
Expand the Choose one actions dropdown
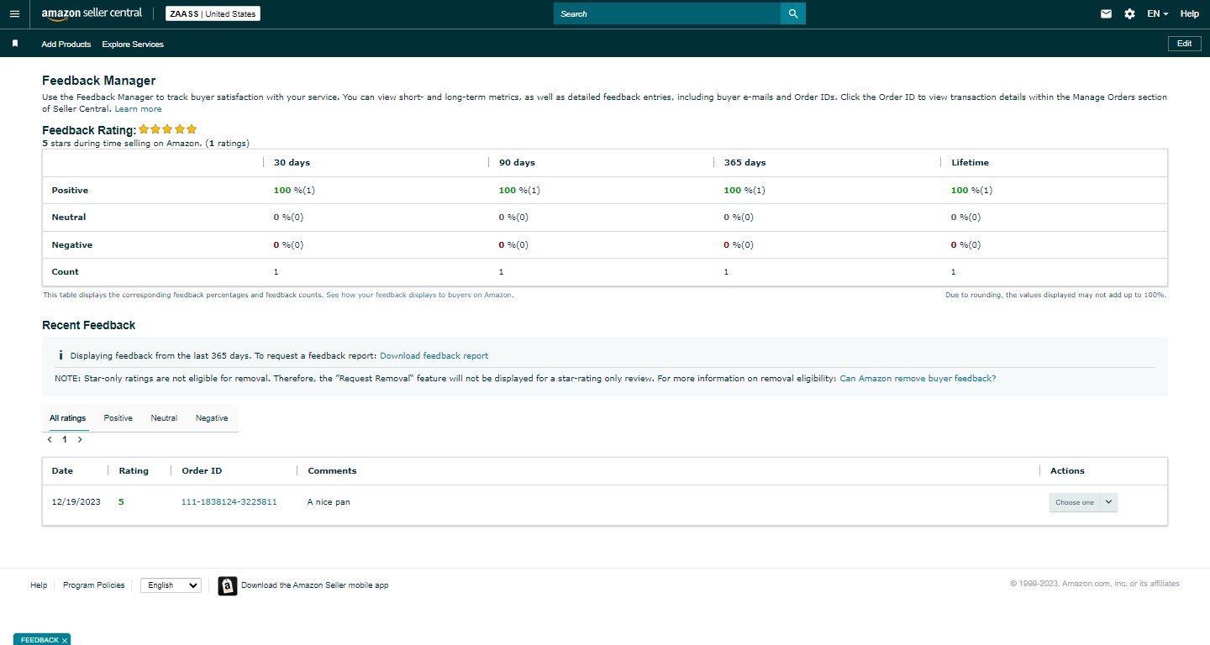(1083, 502)
